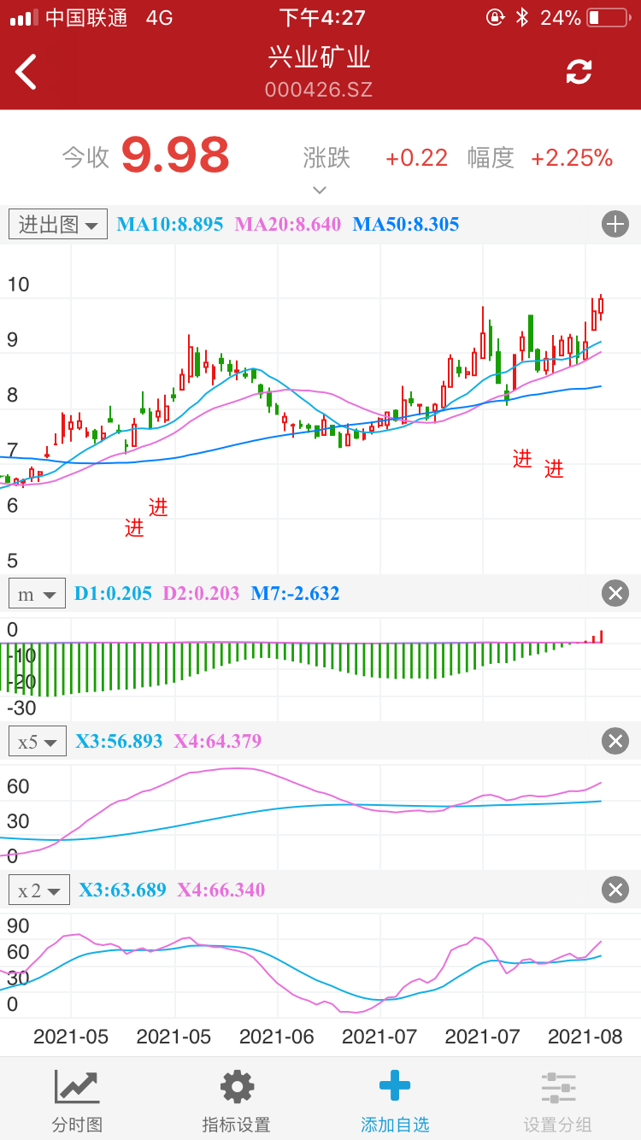The height and width of the screenshot is (1140, 641).
Task: Expand the m indicator dropdown
Action: tap(38, 594)
